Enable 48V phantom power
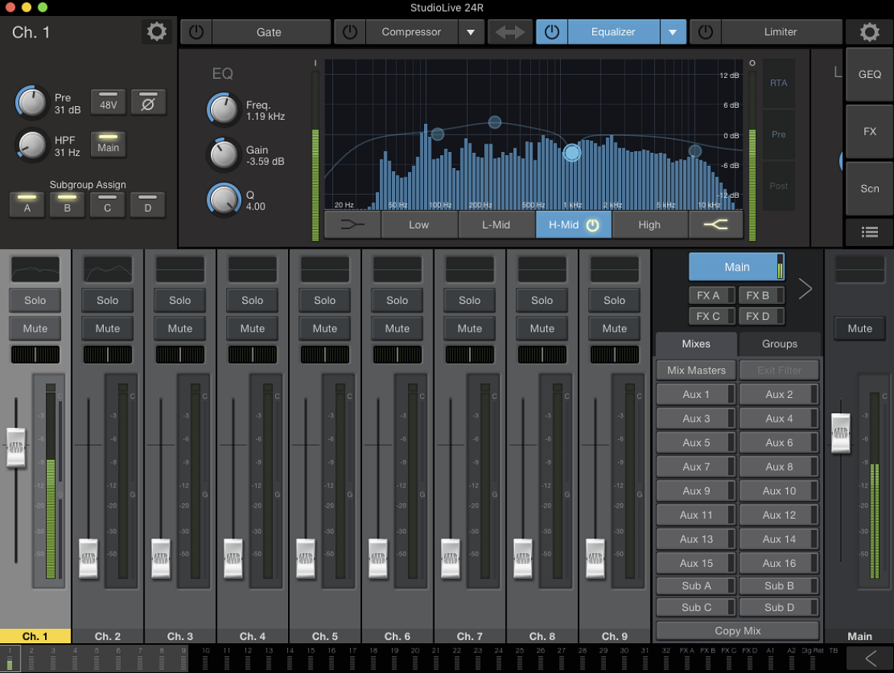Image resolution: width=894 pixels, height=673 pixels. (109, 102)
